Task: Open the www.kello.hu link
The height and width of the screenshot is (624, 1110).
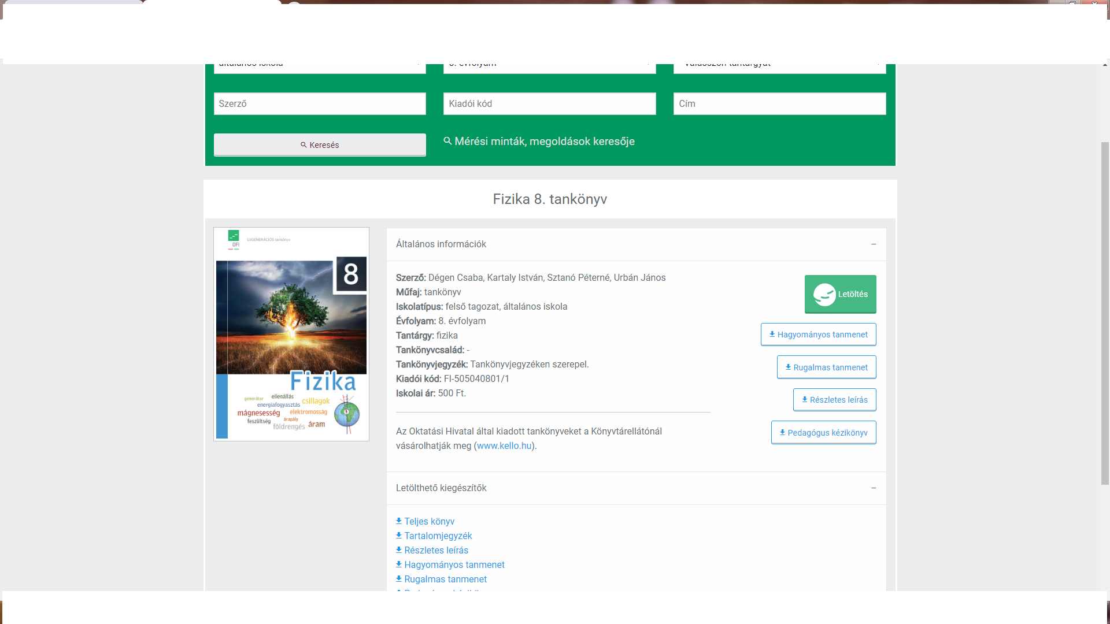Action: tap(504, 446)
